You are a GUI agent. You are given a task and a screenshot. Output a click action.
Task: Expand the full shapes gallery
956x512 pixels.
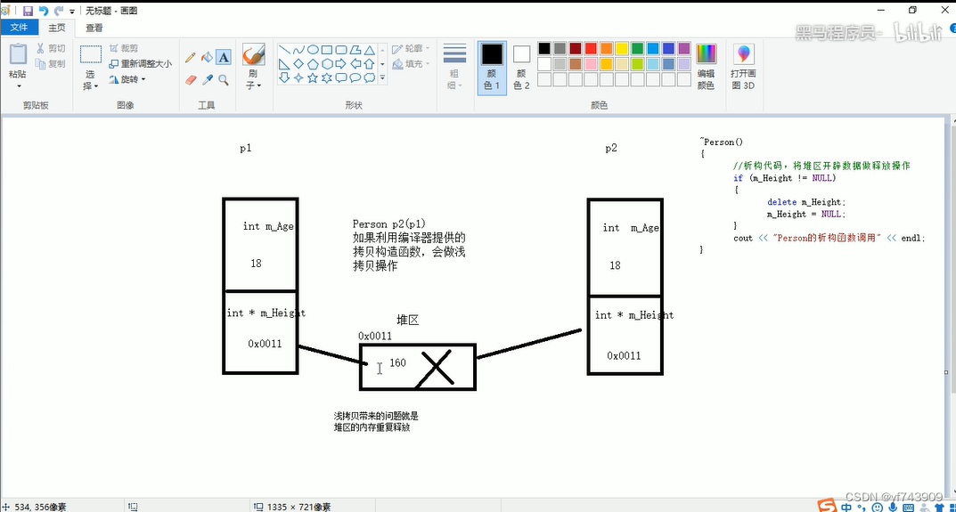[x=382, y=77]
